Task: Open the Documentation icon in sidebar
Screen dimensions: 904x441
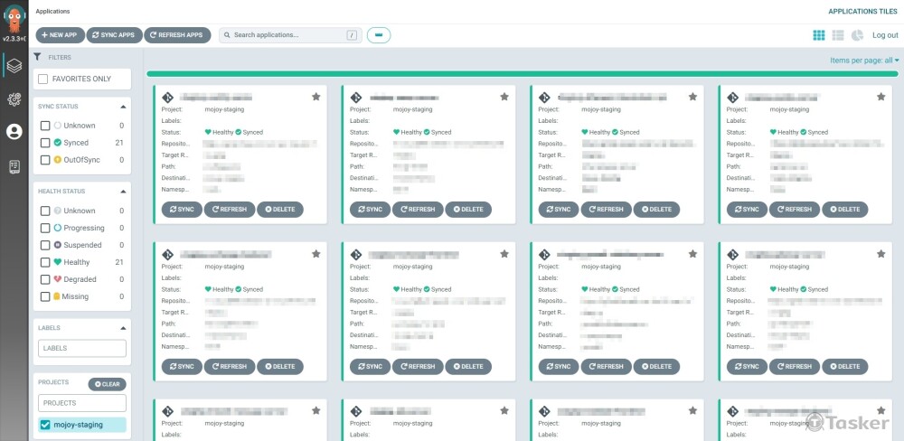Action: point(14,166)
